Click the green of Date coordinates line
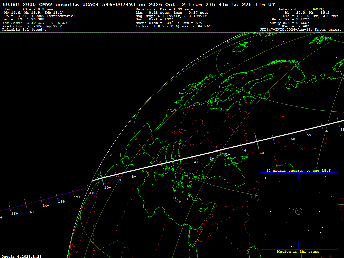The width and height of the screenshot is (344, 258). point(36,23)
